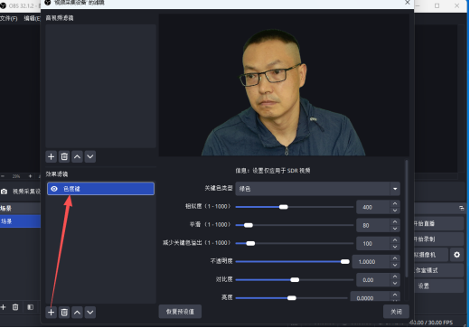Click 工作室模式 button in OBS controls

tap(439, 270)
